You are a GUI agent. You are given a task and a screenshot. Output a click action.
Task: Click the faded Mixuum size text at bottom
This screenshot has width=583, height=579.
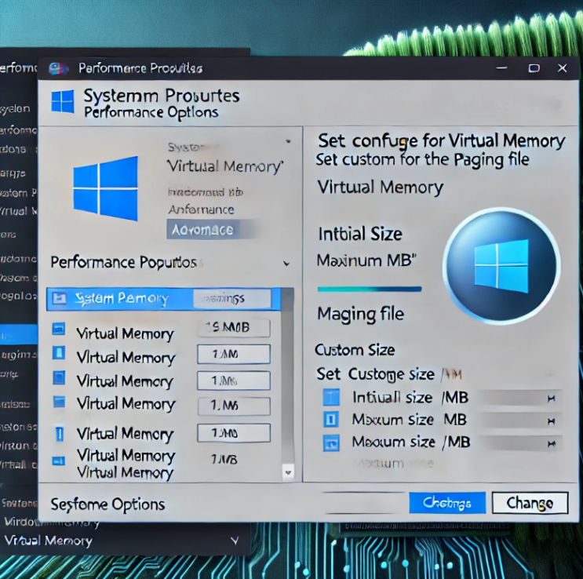(x=393, y=464)
